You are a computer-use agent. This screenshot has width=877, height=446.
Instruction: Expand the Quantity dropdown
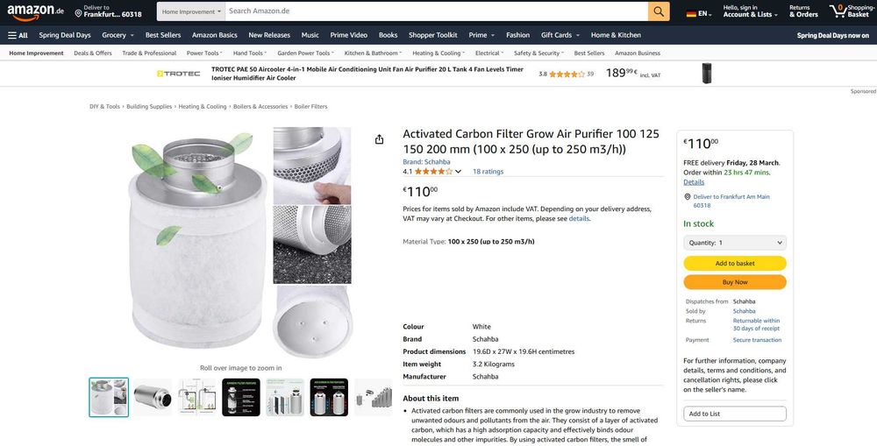pos(735,243)
